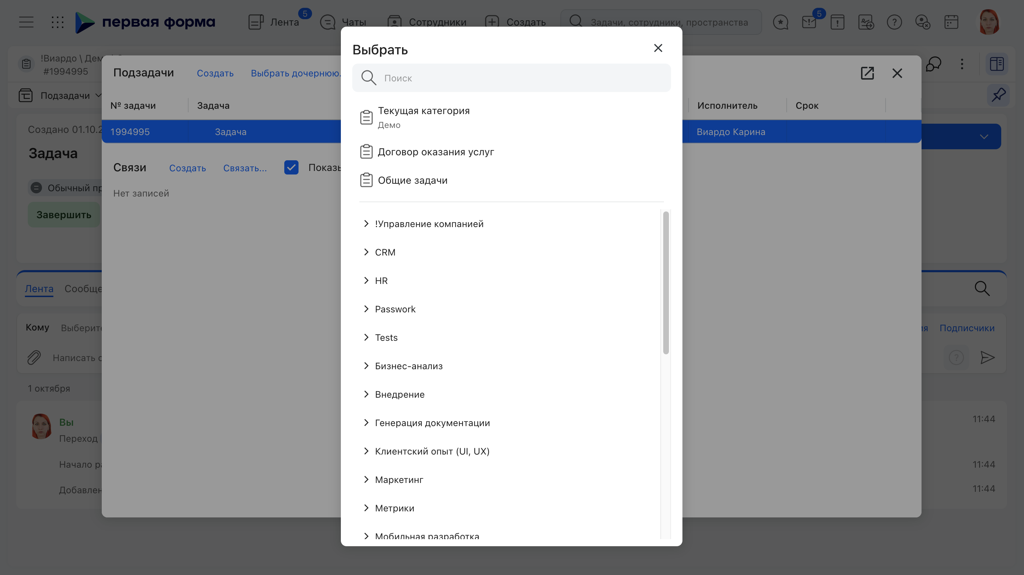The image size is (1024, 575).
Task: Open the task three-dot more menu
Action: [962, 64]
